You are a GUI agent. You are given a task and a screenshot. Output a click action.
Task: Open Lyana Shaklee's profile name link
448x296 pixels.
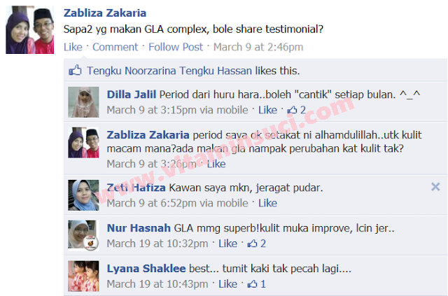coord(146,269)
